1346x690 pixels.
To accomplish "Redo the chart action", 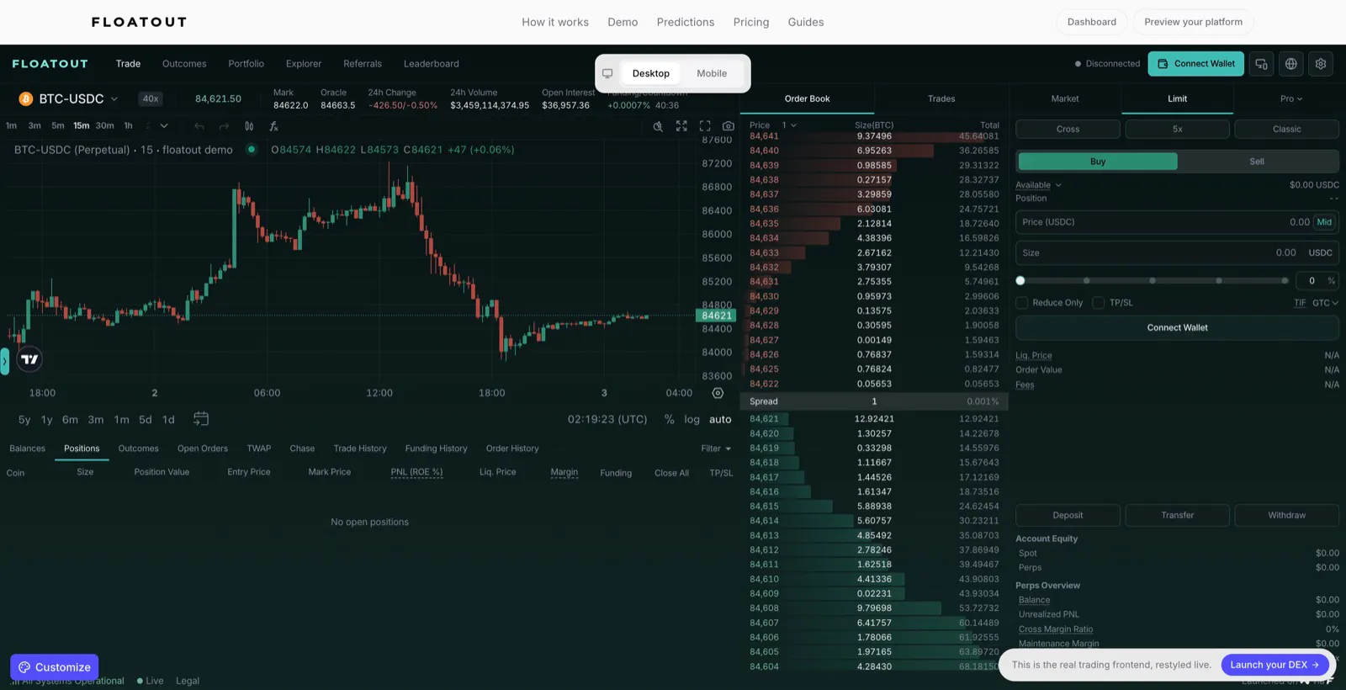I will [224, 126].
